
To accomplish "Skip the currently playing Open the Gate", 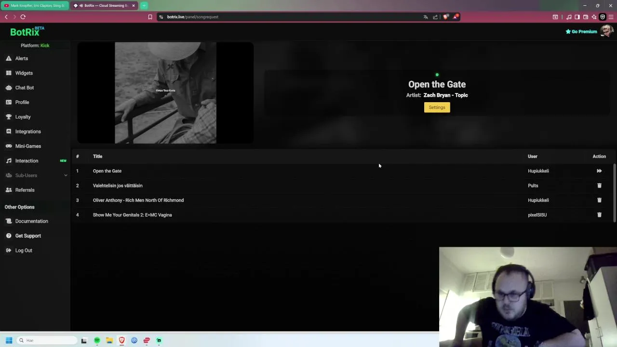I will pos(599,171).
